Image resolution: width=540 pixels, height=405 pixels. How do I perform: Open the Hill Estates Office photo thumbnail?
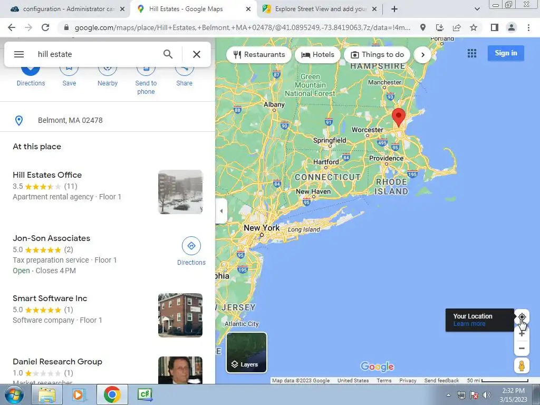pyautogui.click(x=180, y=192)
